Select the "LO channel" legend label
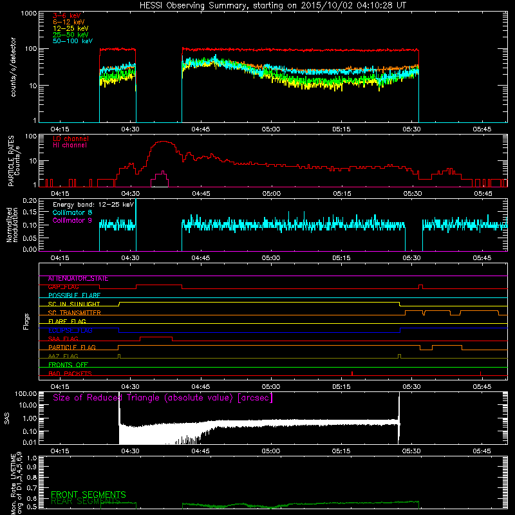The width and height of the screenshot is (515, 515). (x=71, y=138)
